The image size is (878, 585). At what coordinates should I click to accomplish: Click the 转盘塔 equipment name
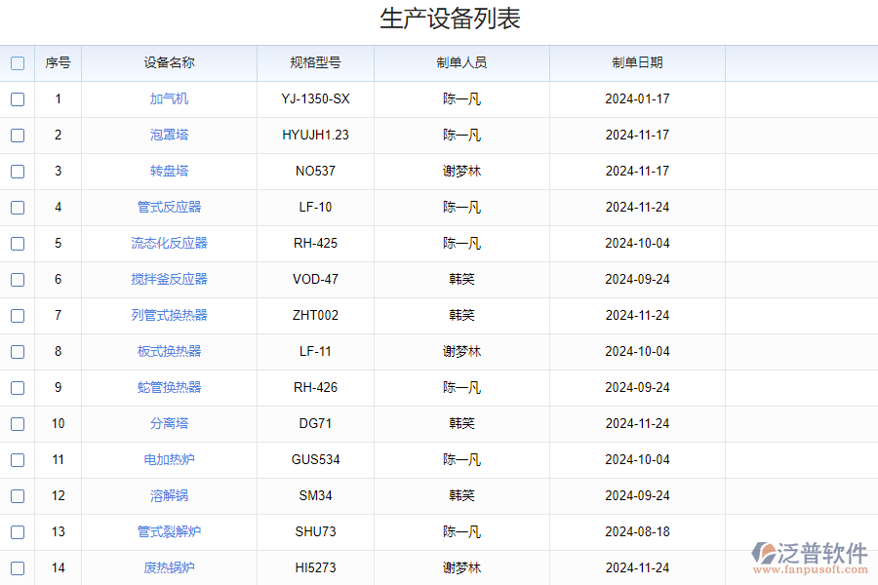pos(169,172)
